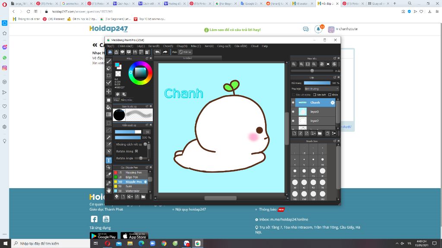Select the Text tool (T icon)

(108, 160)
